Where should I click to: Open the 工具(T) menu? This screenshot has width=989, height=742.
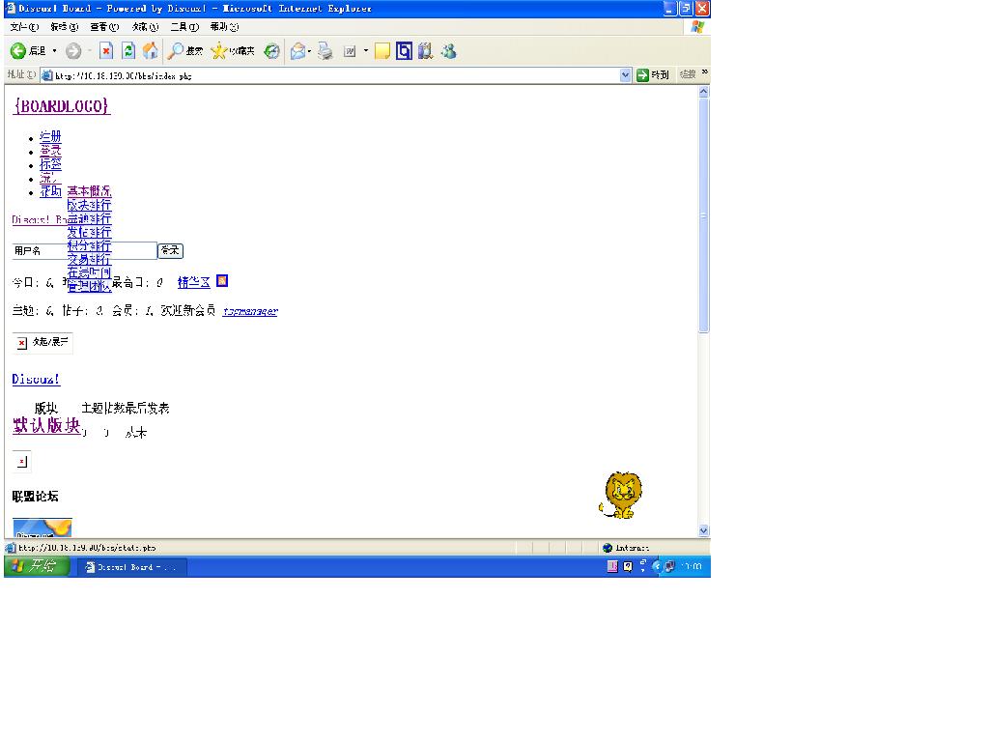[184, 26]
